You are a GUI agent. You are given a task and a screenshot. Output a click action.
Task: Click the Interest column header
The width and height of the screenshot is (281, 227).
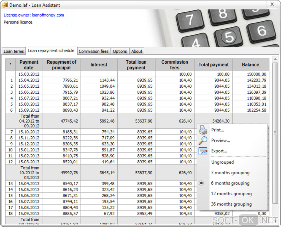click(x=99, y=65)
